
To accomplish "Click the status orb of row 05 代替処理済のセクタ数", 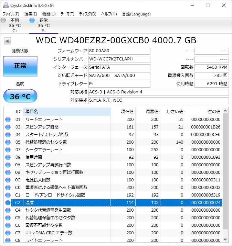I will point(8,142).
